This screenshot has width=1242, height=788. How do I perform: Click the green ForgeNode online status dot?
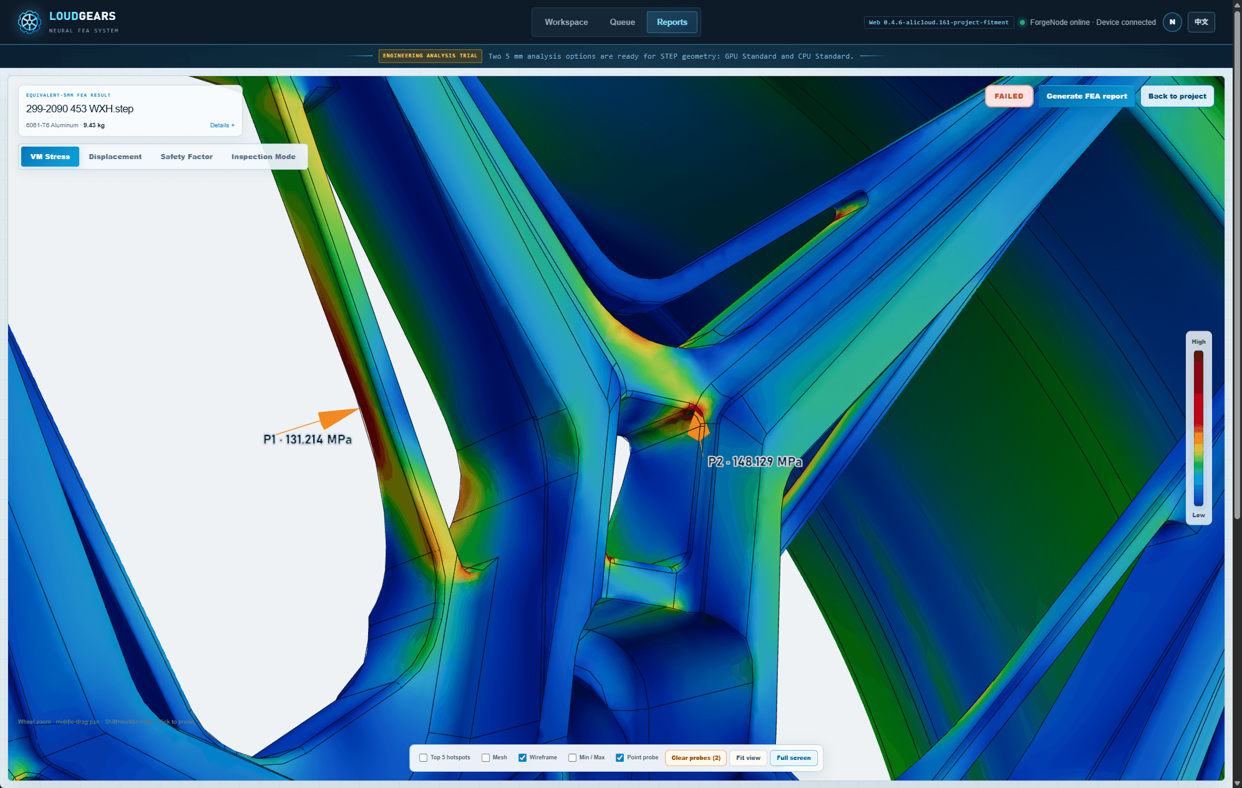tap(1022, 22)
